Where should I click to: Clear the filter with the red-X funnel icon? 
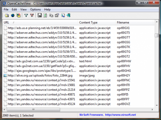(32, 15)
